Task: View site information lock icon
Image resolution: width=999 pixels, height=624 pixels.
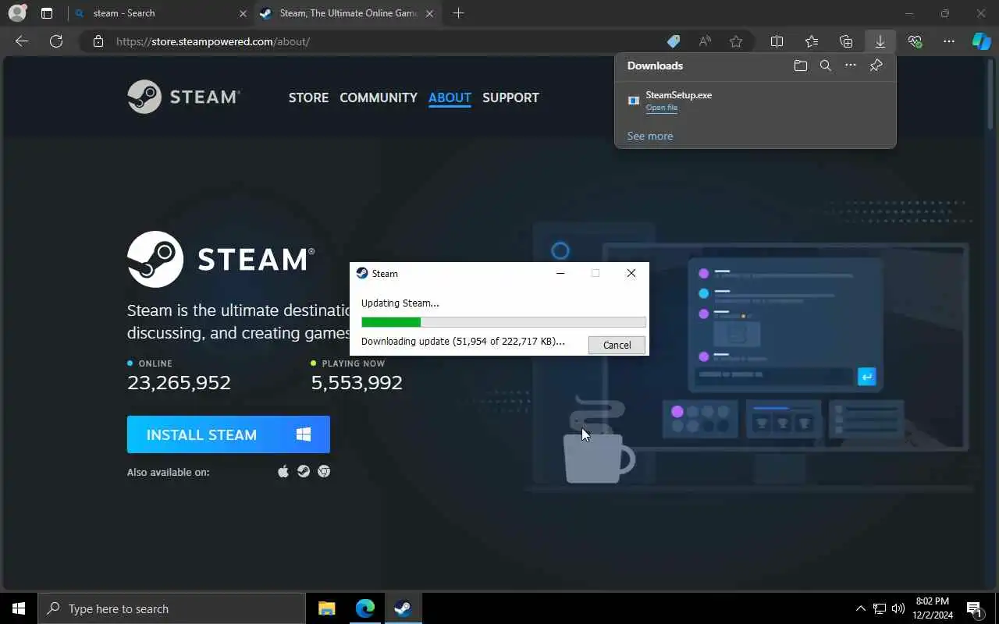Action: pyautogui.click(x=98, y=41)
